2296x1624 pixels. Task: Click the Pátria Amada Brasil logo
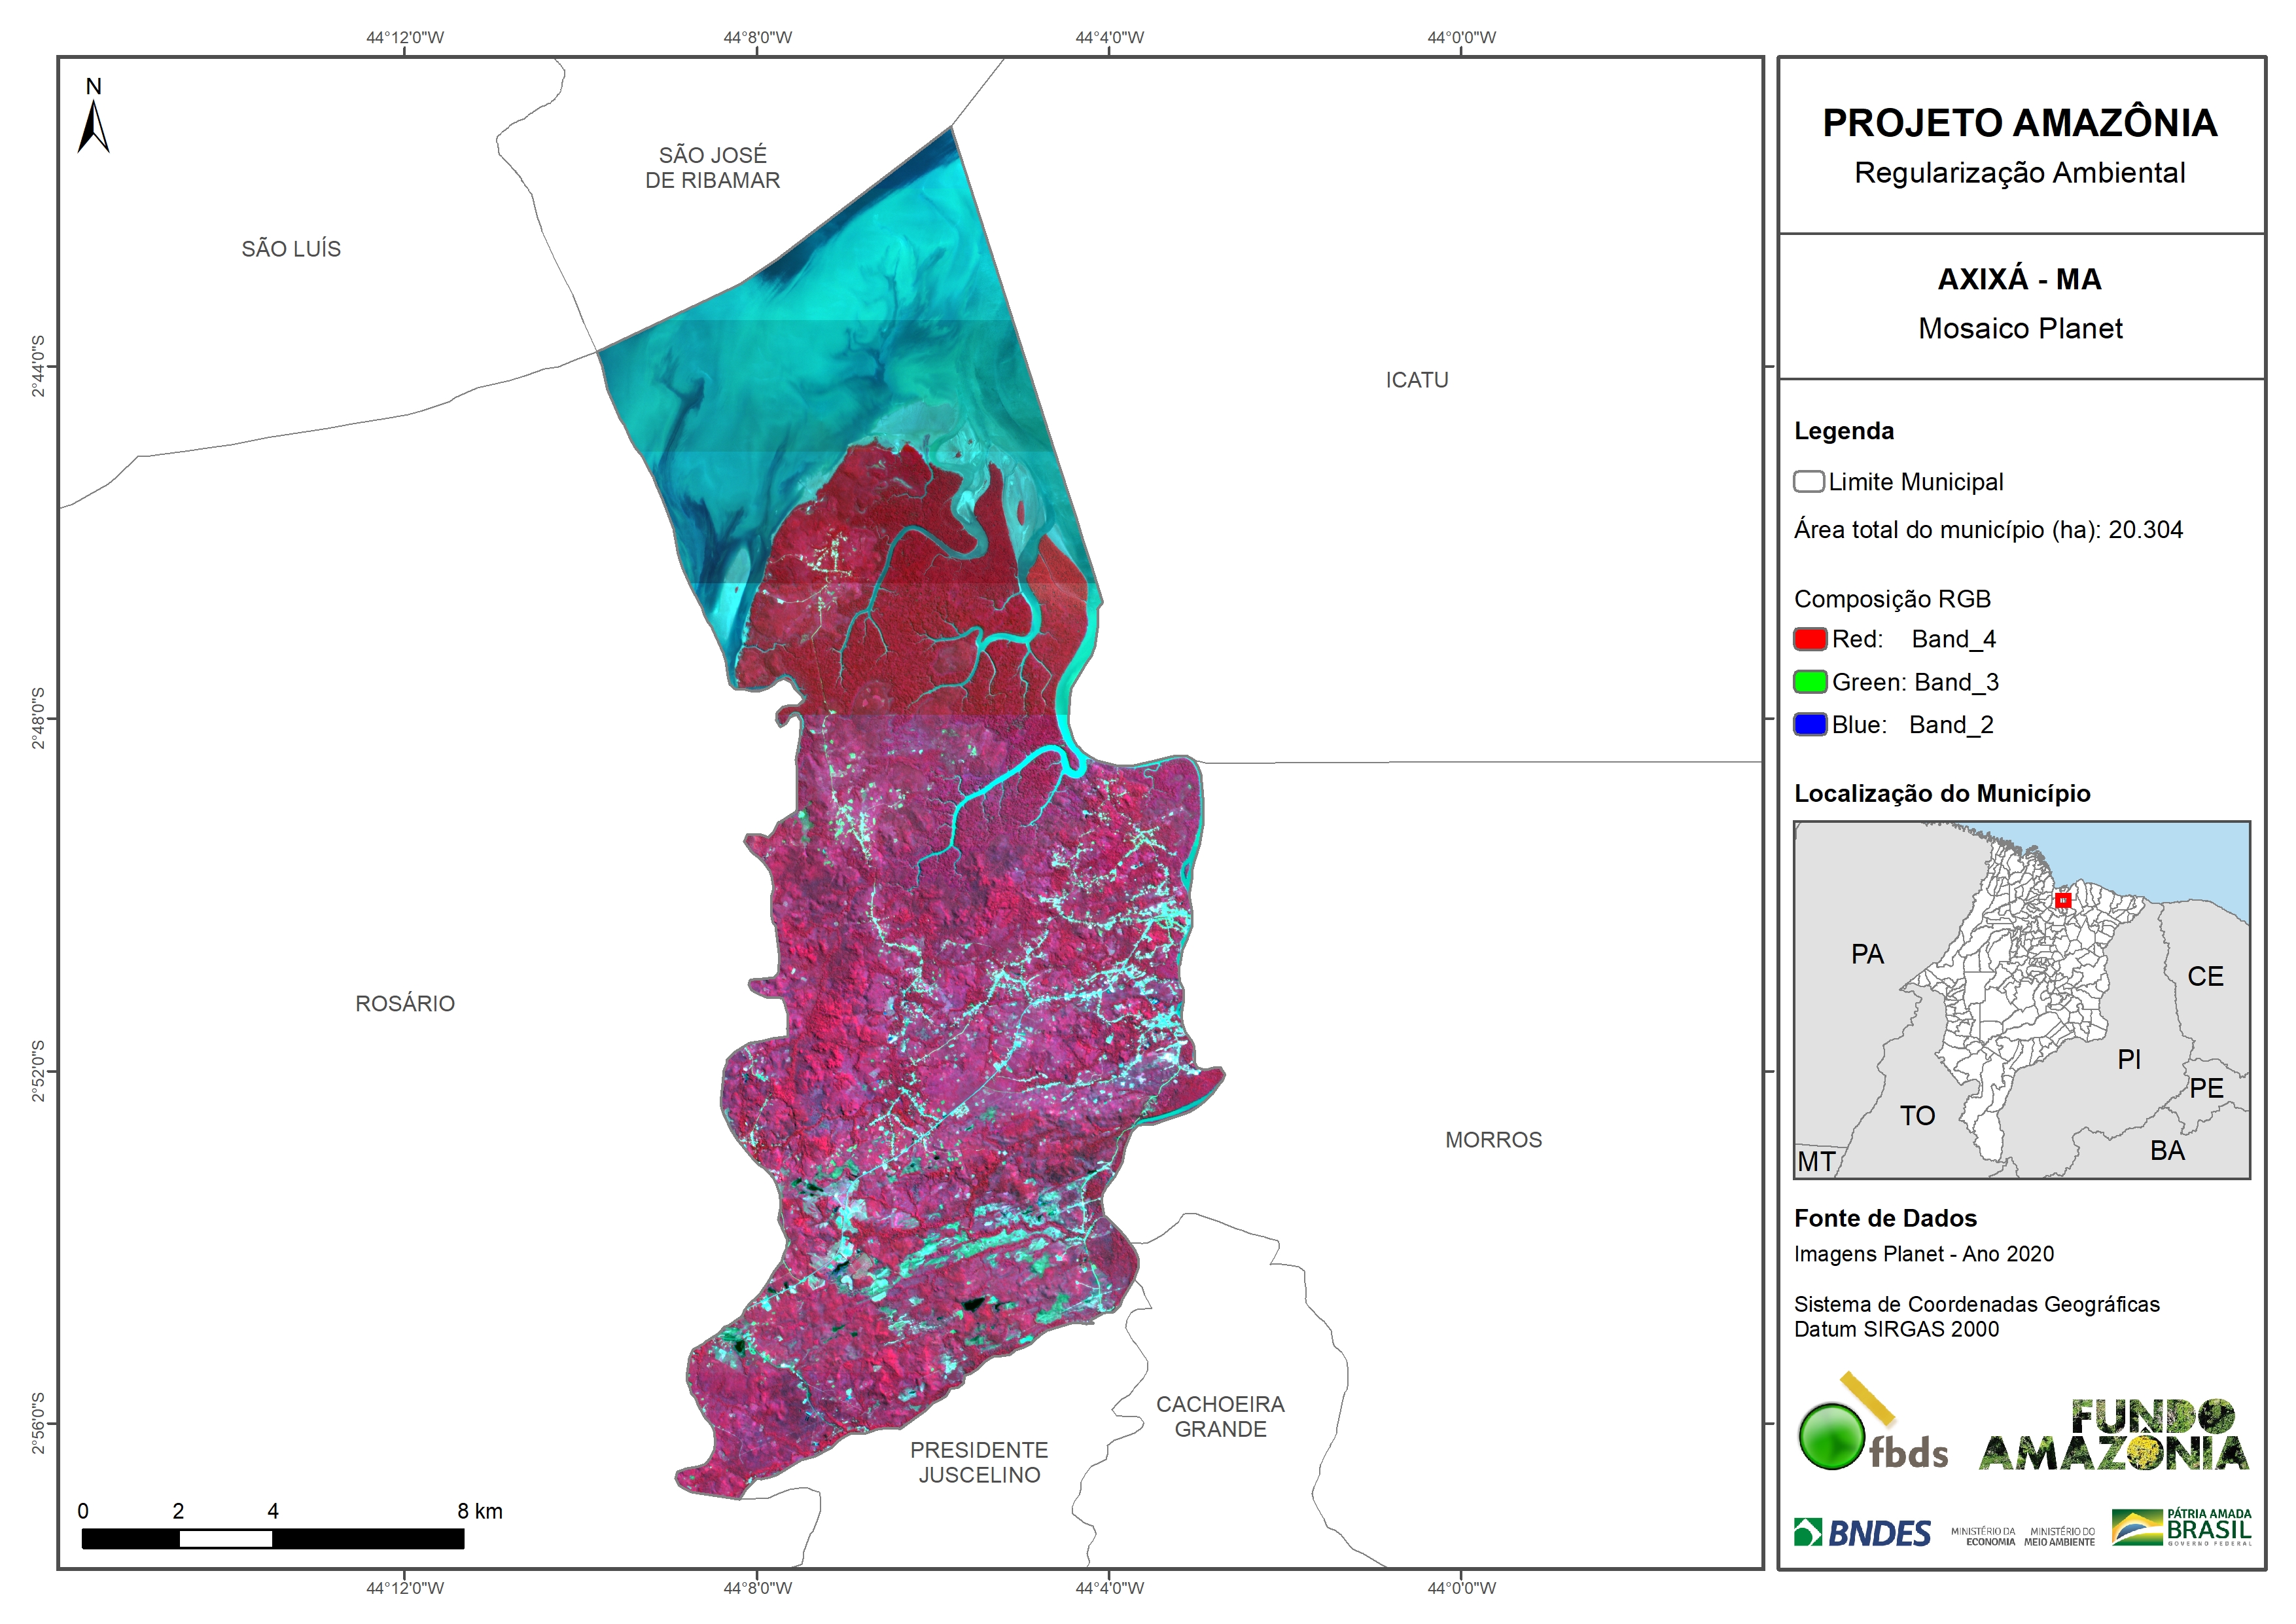pos(2182,1528)
